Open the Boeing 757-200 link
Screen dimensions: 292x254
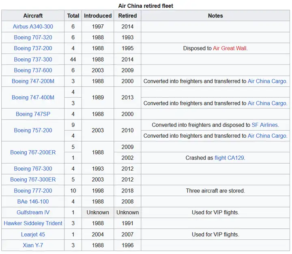coord(33,130)
